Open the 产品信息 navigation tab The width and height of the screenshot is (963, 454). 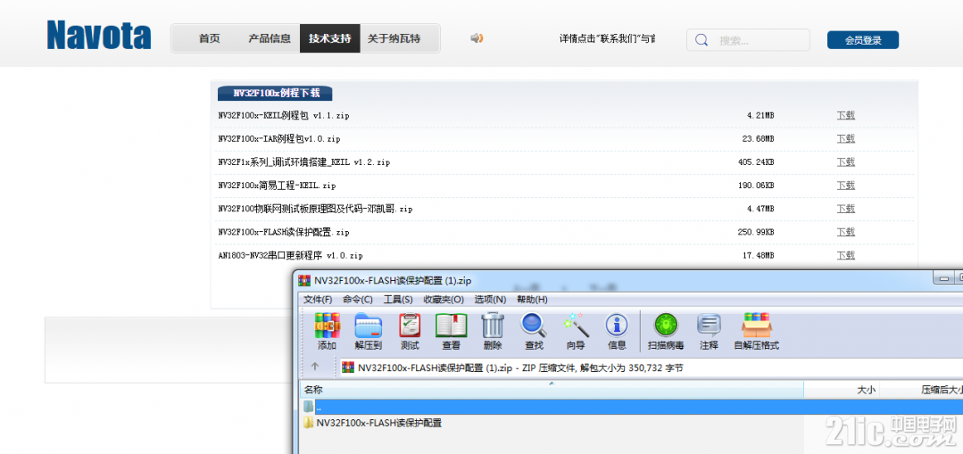tap(270, 38)
